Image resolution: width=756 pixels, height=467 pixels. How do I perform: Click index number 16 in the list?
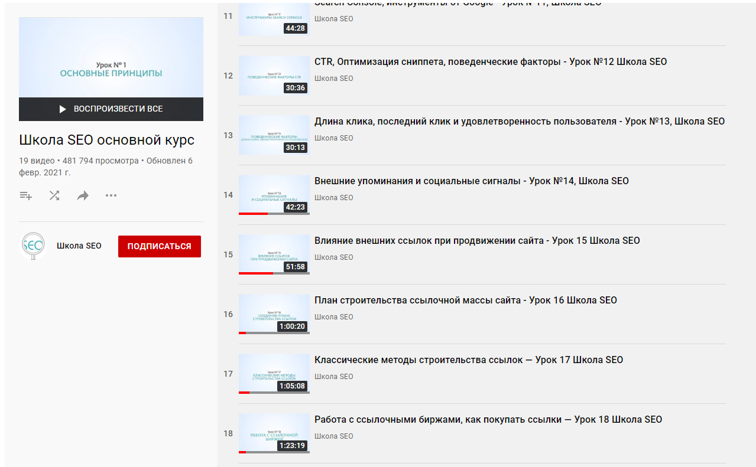point(228,314)
